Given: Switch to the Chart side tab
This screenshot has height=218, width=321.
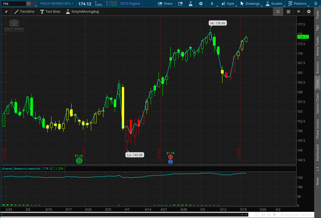Looking at the screenshot, I should click(317, 83).
